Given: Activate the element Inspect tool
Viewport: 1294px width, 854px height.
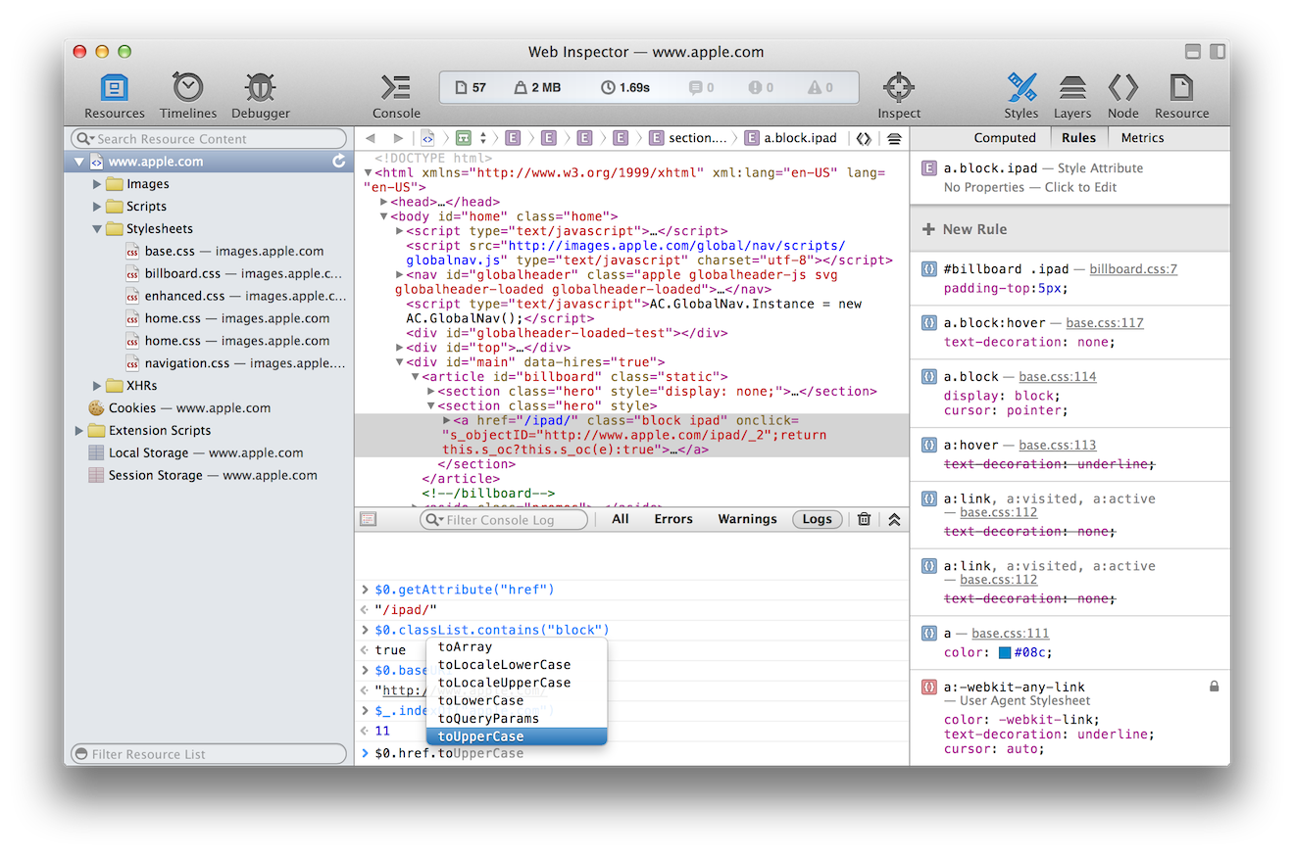Looking at the screenshot, I should click(898, 93).
